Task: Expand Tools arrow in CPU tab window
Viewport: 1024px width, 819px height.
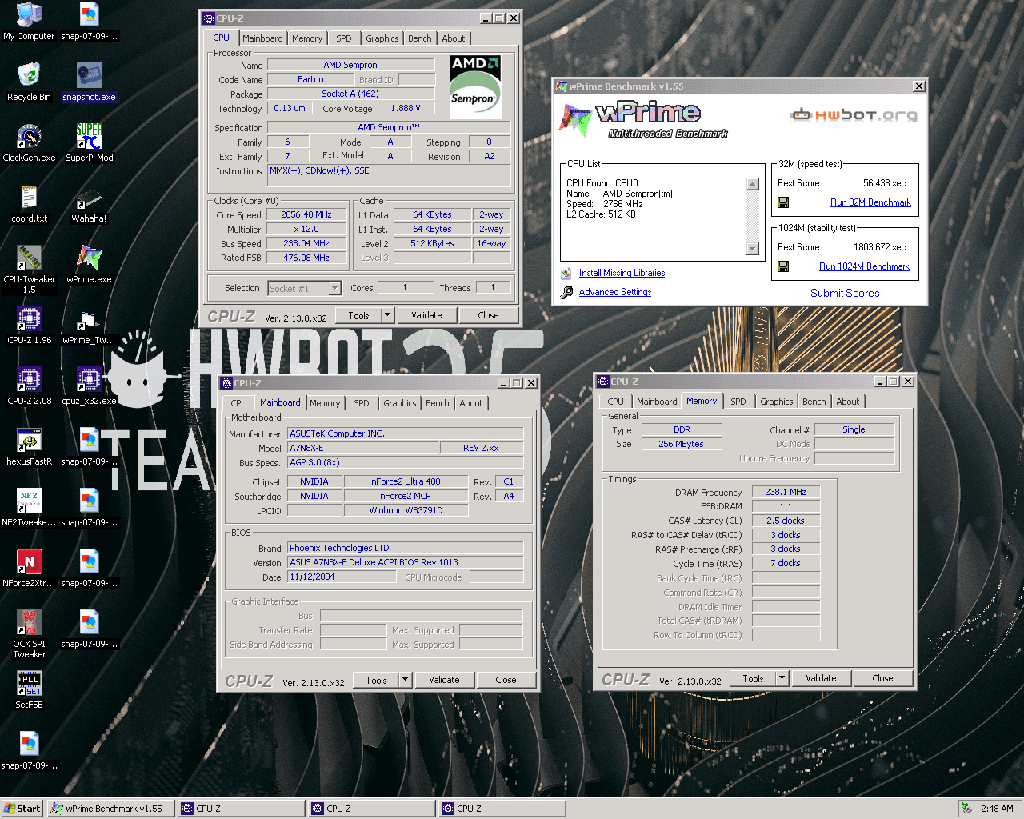Action: tap(387, 315)
